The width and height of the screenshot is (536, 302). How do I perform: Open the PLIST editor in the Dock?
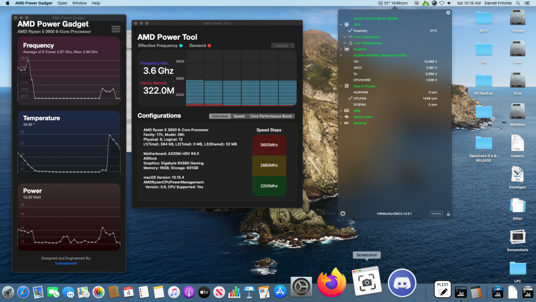pos(442,289)
